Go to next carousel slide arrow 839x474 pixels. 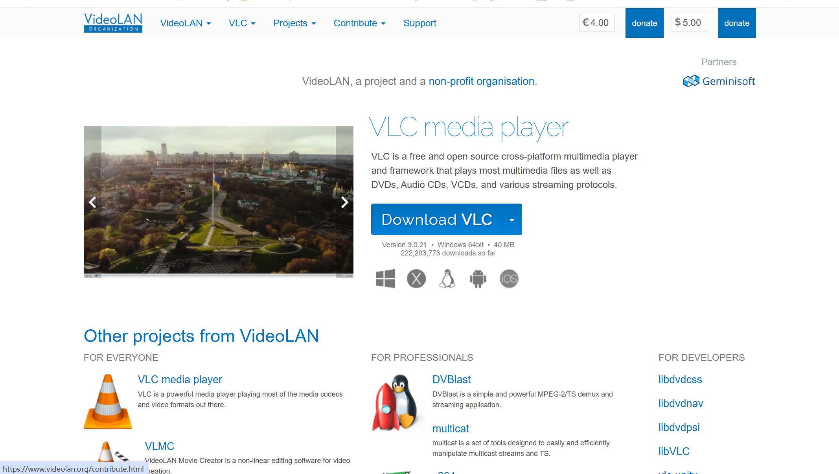point(344,202)
